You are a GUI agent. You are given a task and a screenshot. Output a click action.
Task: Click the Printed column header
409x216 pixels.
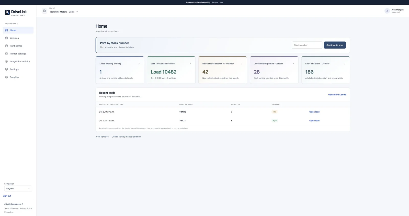click(x=276, y=105)
